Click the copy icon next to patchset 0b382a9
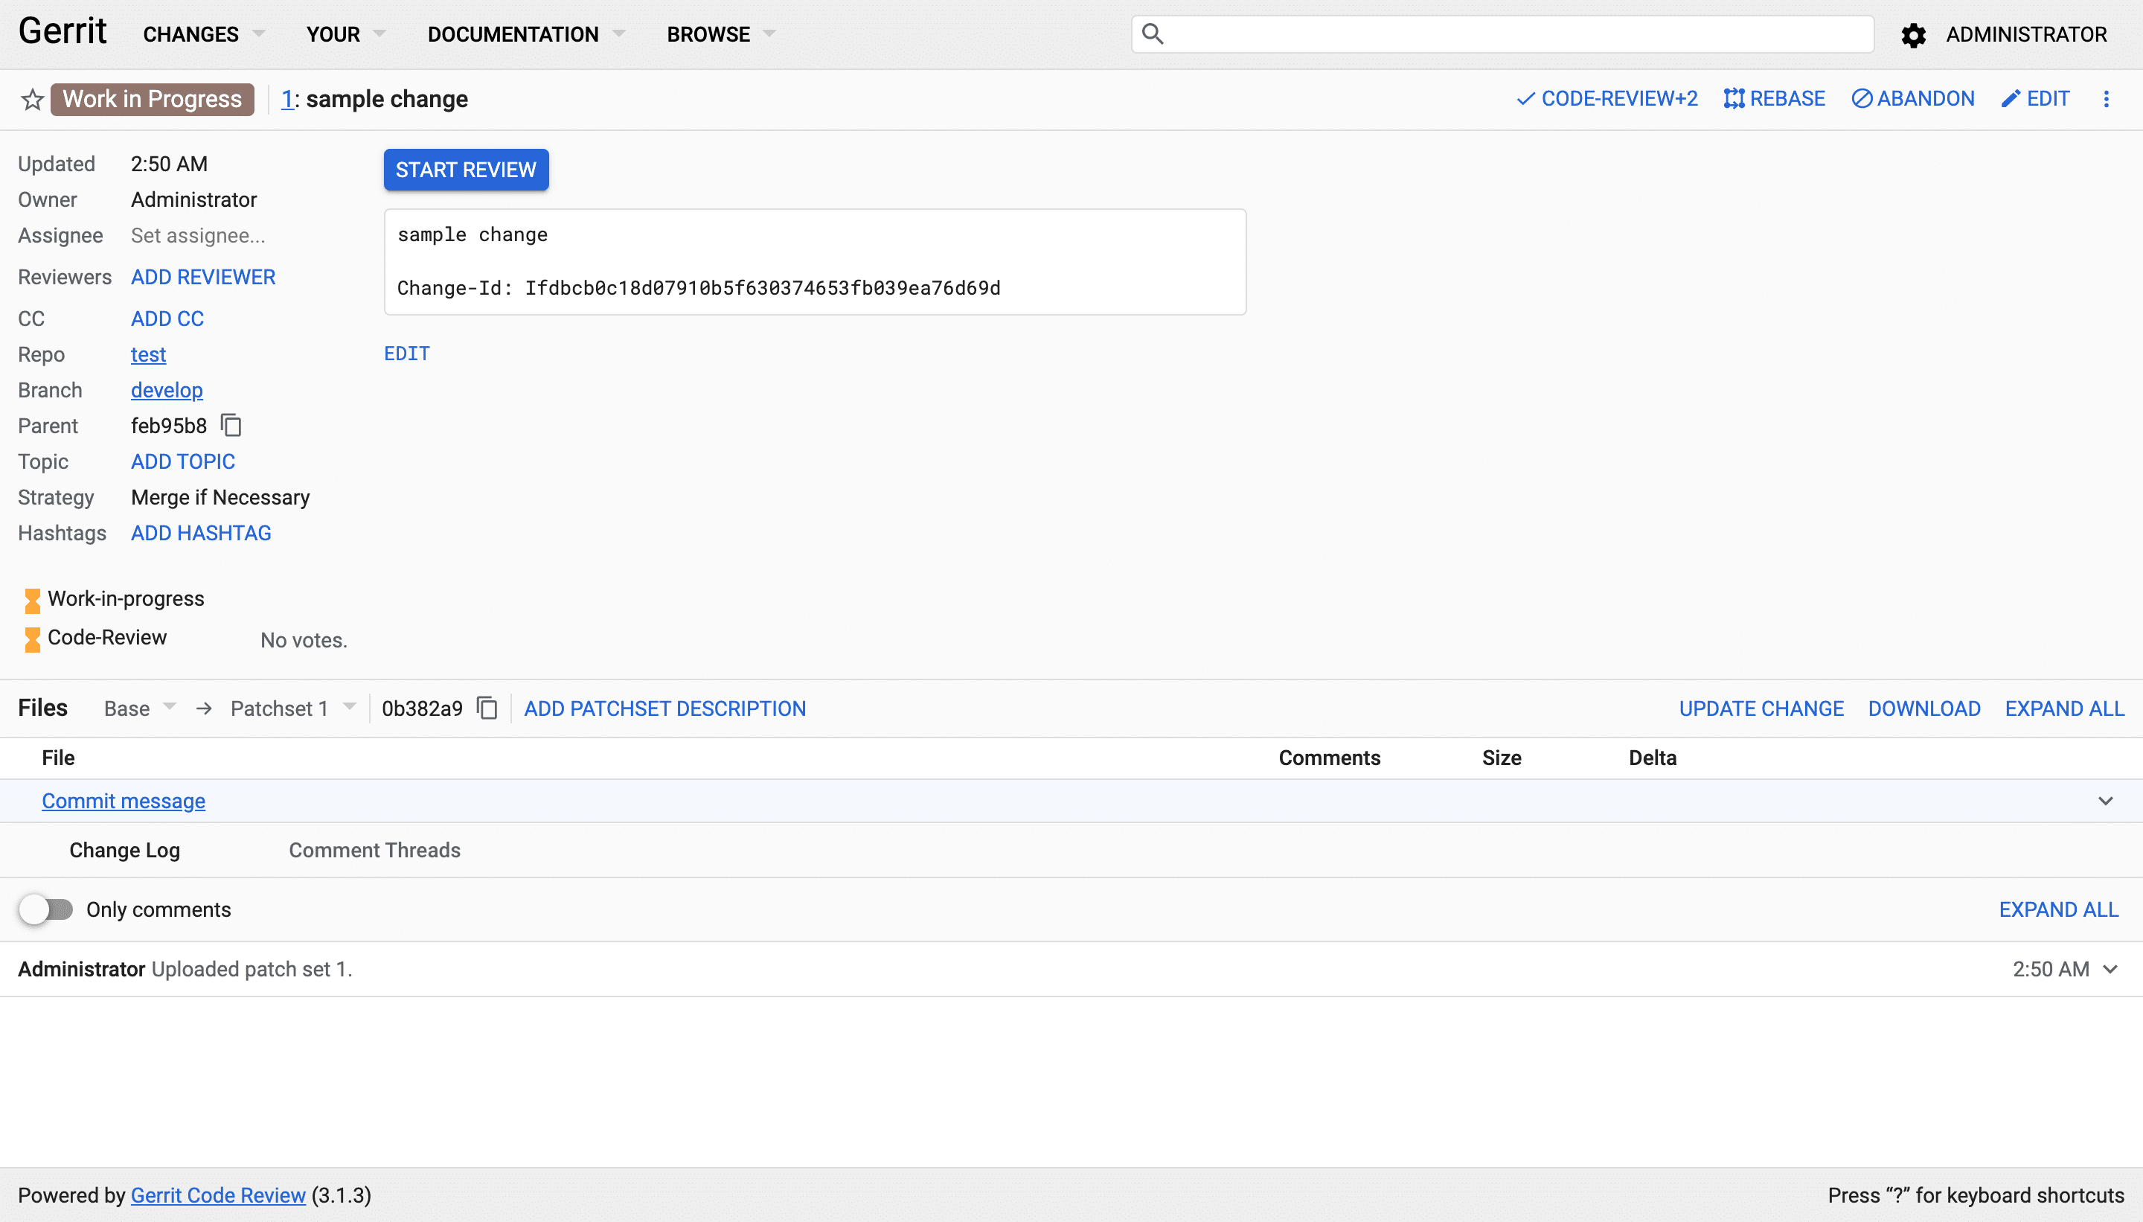Image resolution: width=2143 pixels, height=1222 pixels. click(x=486, y=710)
